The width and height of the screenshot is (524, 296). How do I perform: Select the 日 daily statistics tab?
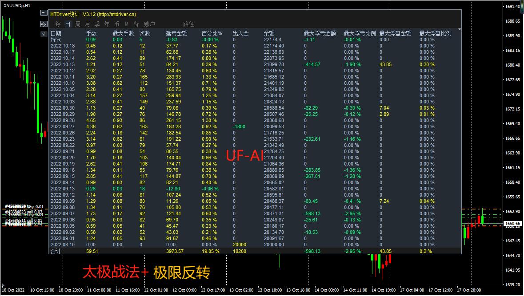(67, 24)
